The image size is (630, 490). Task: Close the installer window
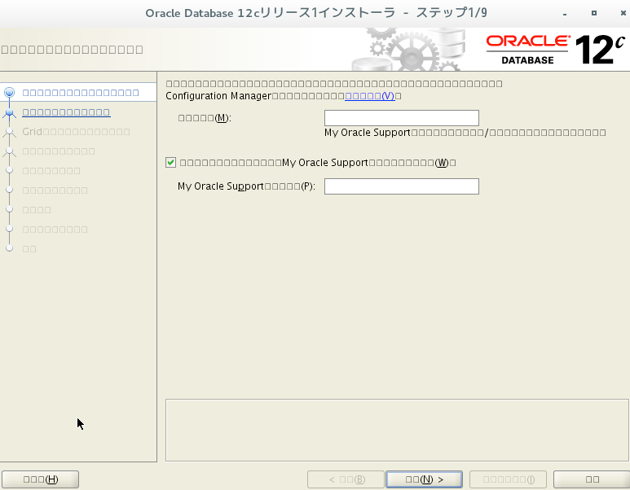[623, 13]
